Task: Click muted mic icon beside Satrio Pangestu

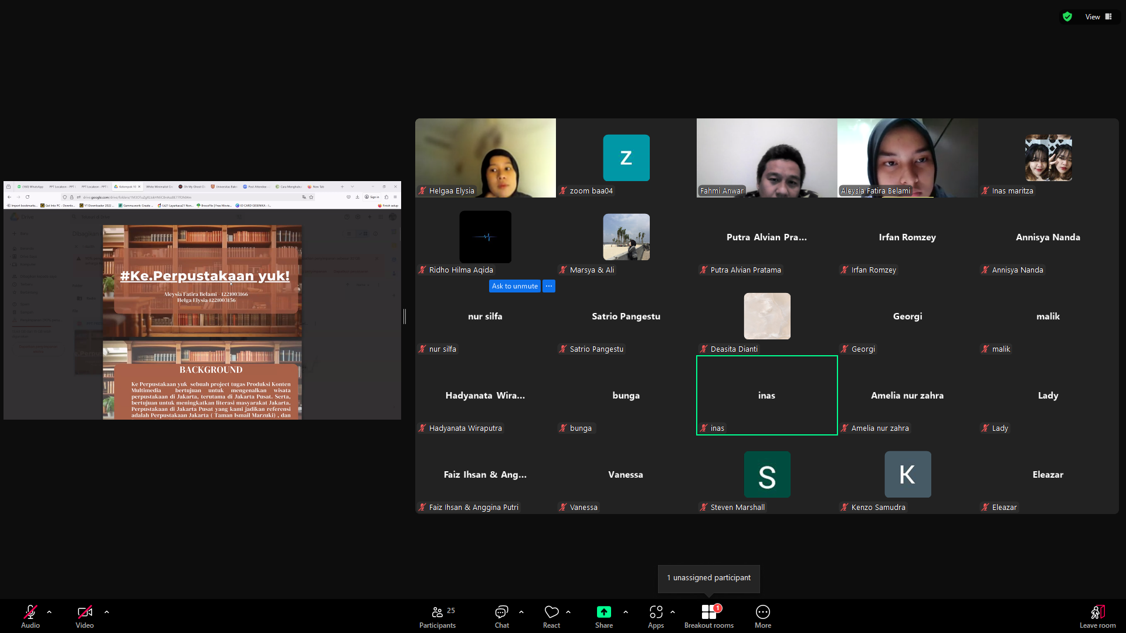Action: coord(563,349)
